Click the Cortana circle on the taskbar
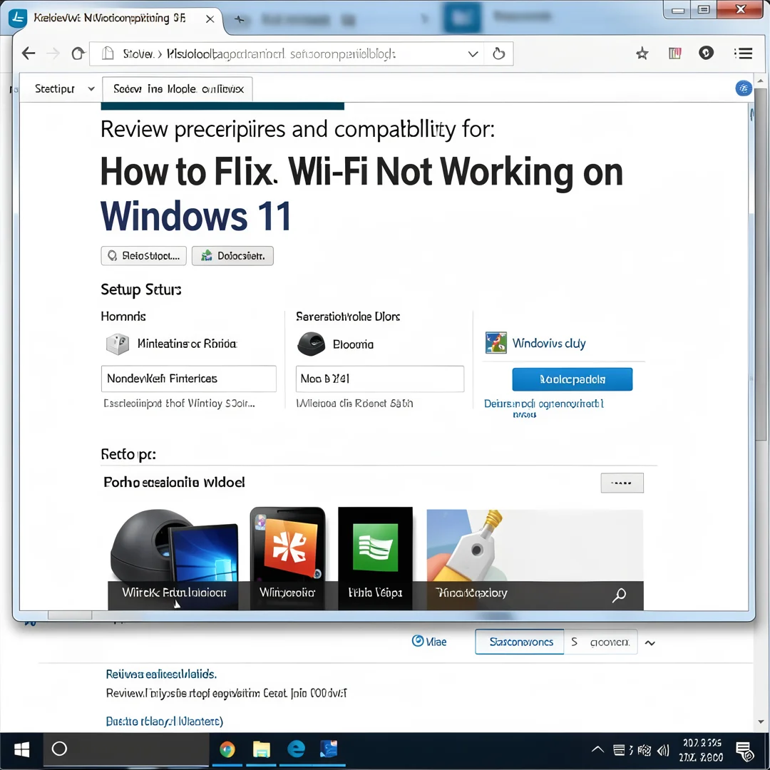770x770 pixels. [59, 749]
